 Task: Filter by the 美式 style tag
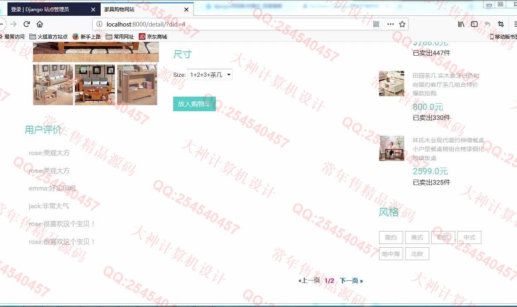coord(417,237)
